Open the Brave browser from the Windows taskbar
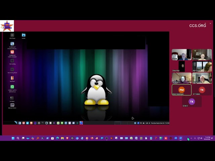The height and width of the screenshot is (161, 215). [x=67, y=138]
